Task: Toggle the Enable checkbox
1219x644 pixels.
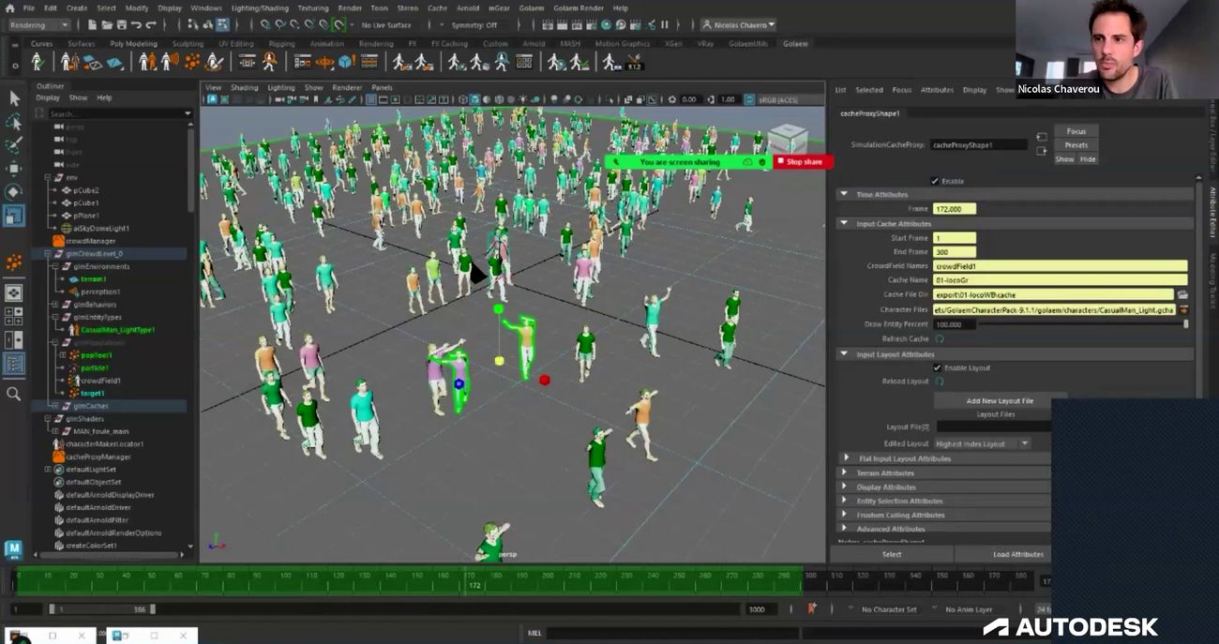Action: tap(935, 181)
